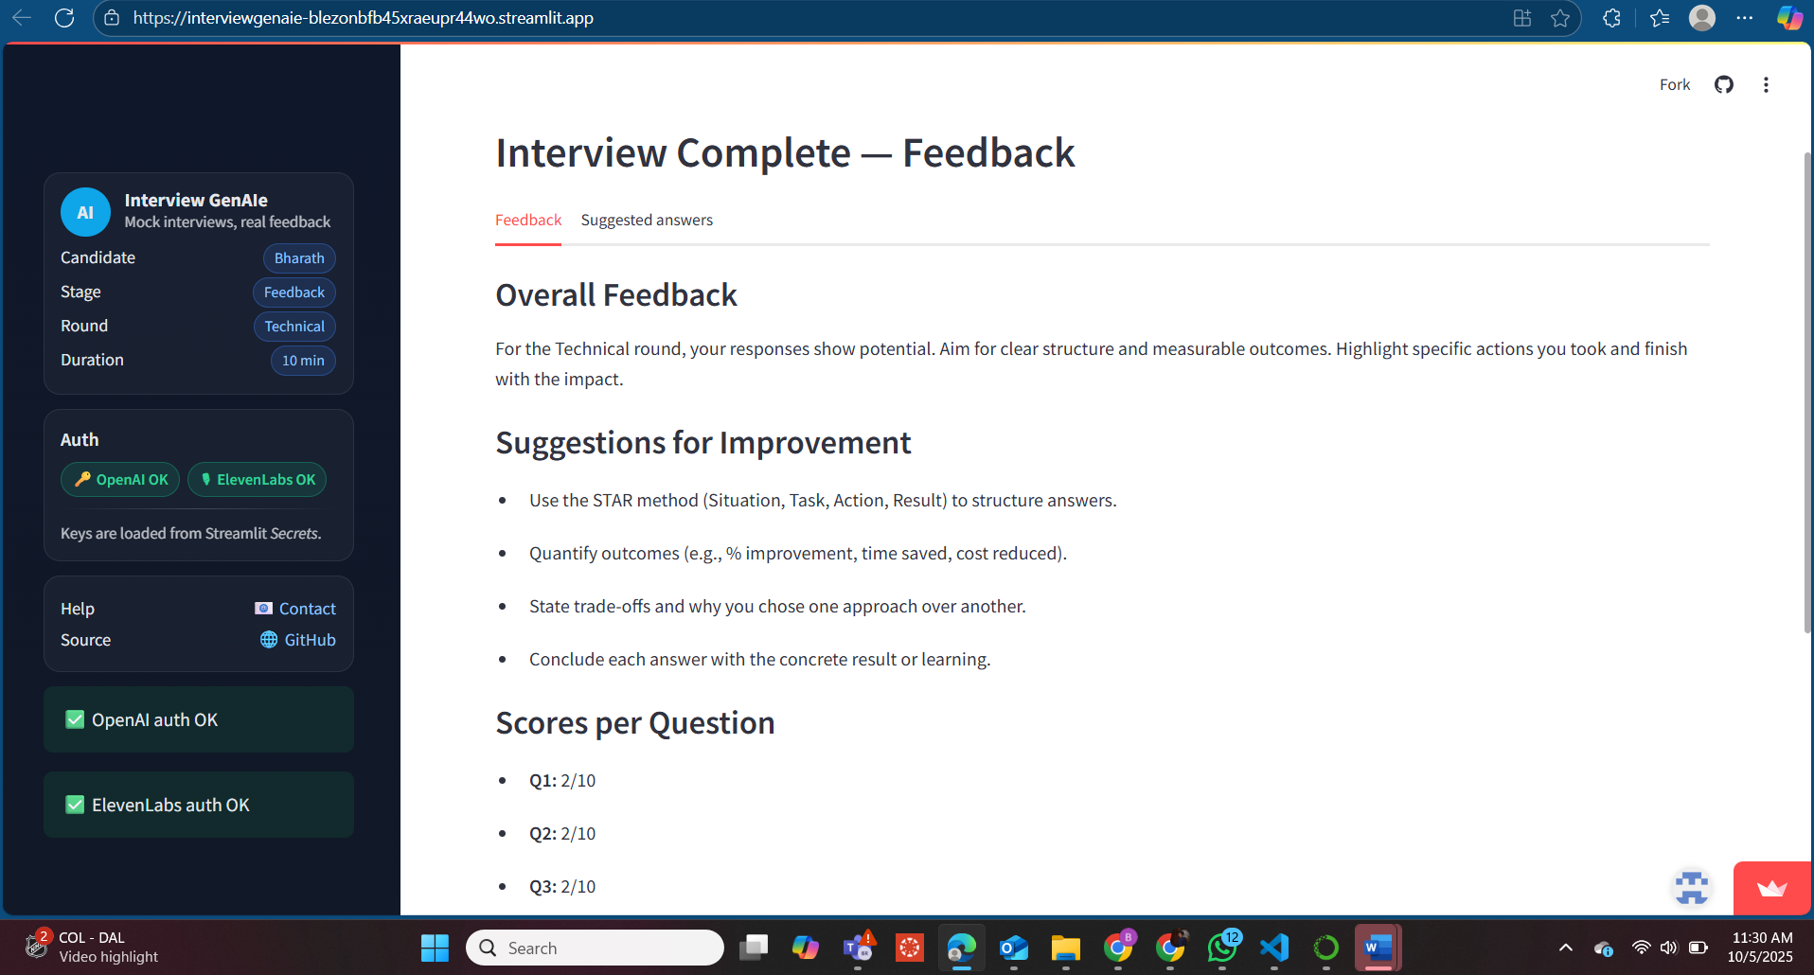Open volume control in system tray
The height and width of the screenshot is (975, 1814).
(1668, 948)
